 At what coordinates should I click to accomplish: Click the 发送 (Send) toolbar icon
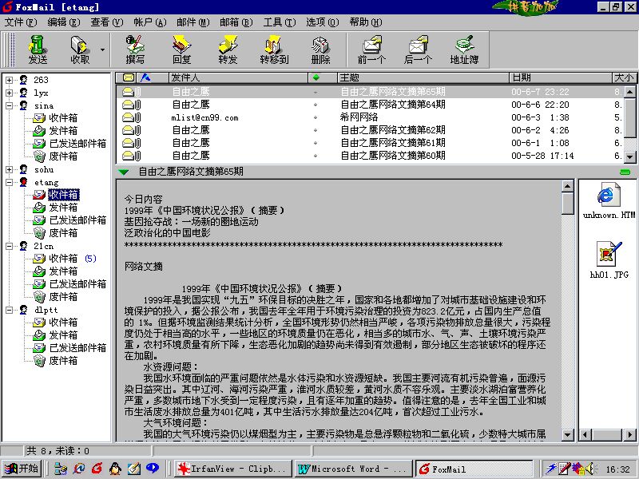(37, 49)
